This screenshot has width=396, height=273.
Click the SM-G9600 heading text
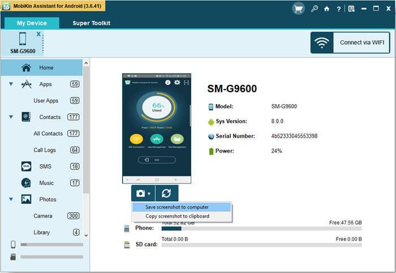click(x=232, y=89)
